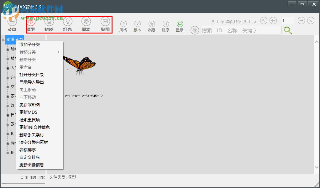Expand the 日 tree category
This screenshot has height=188, width=320.
tap(8, 115)
